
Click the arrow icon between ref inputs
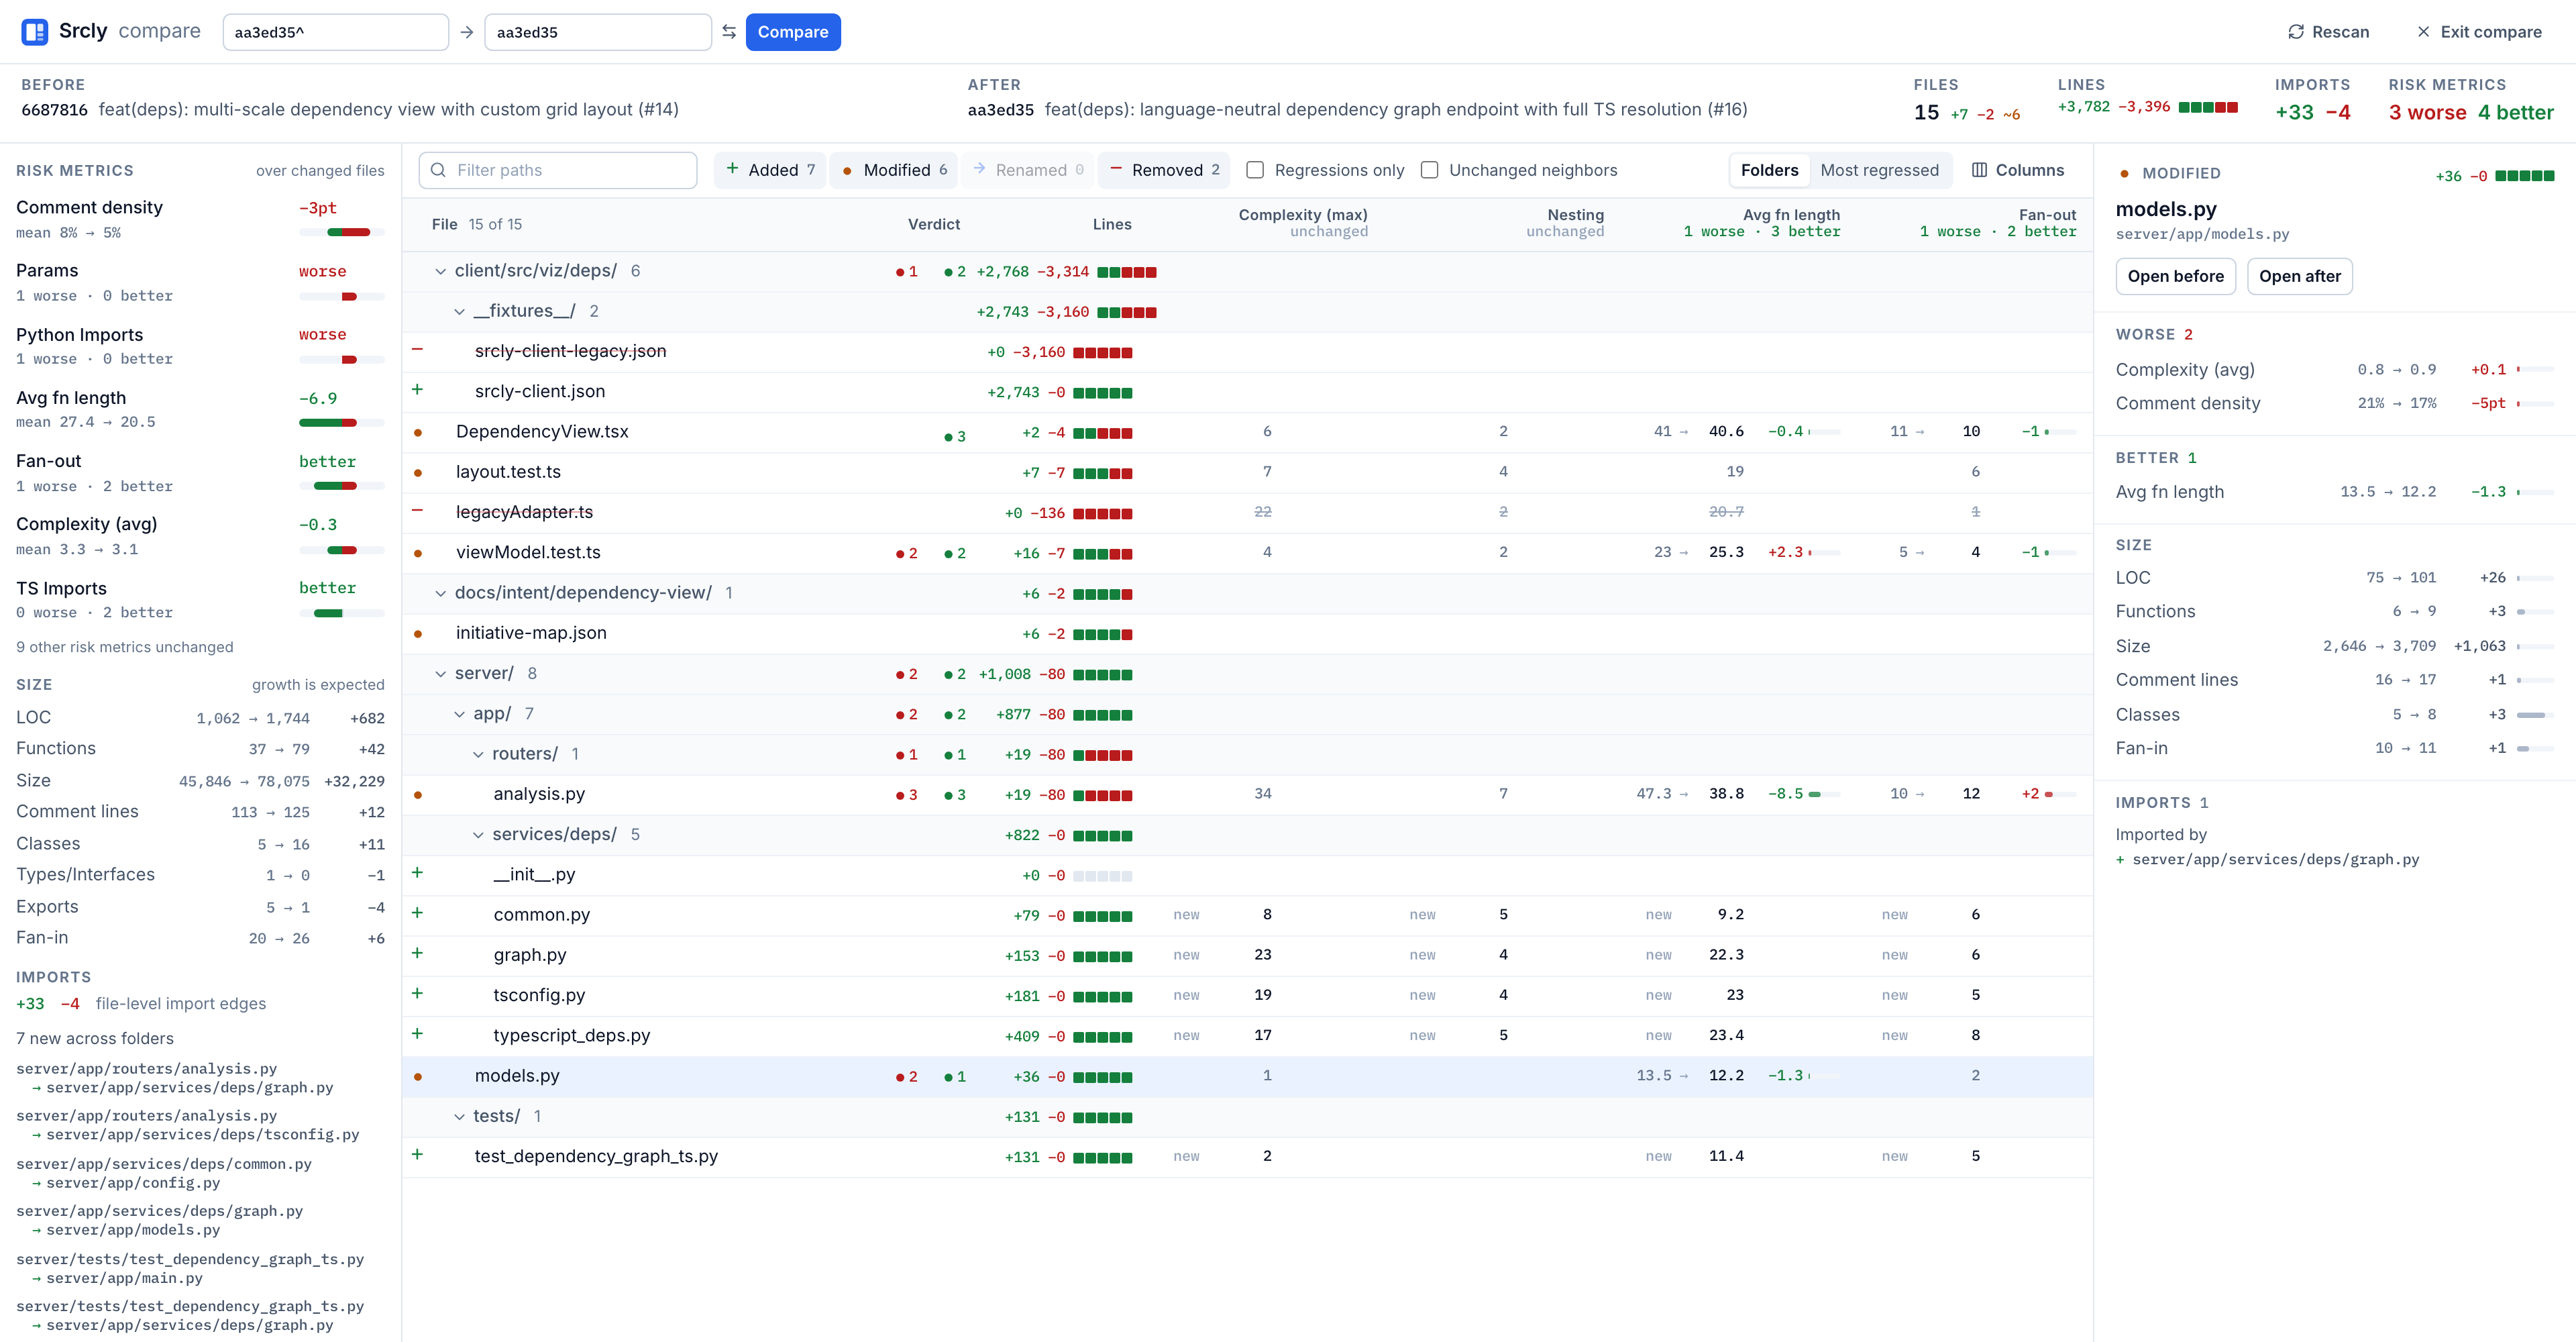click(466, 32)
